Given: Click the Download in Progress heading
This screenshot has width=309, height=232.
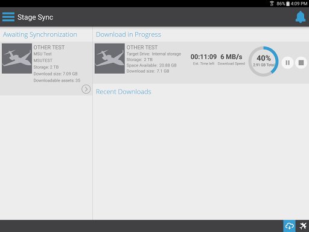Looking at the screenshot, I should click(129, 34).
